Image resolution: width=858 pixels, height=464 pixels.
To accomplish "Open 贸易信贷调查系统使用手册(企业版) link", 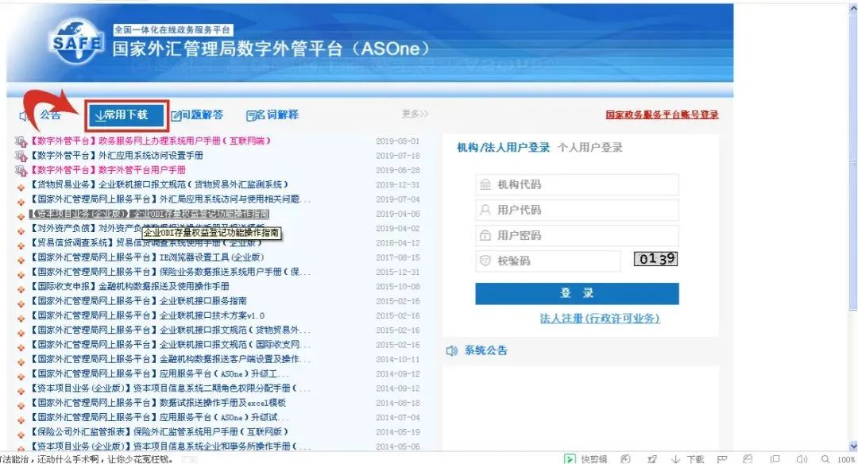I will tap(189, 242).
